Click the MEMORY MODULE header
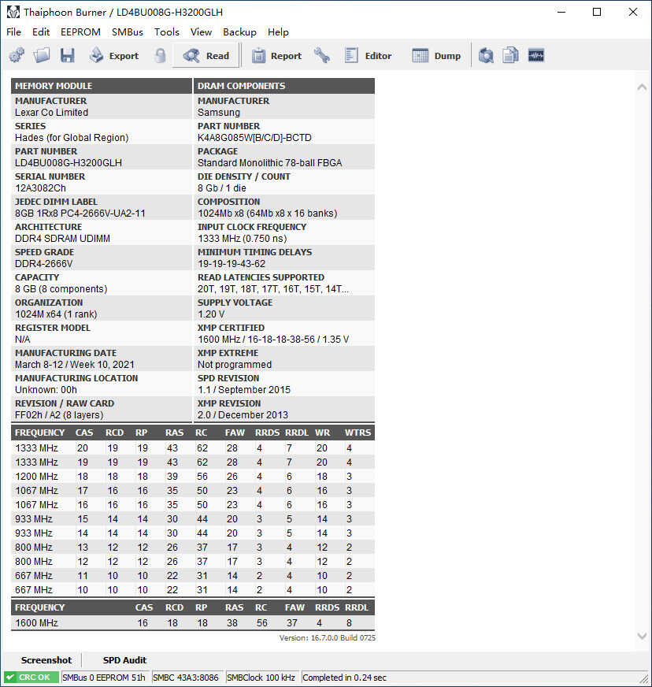 [101, 86]
